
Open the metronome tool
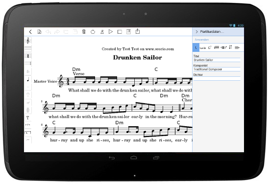[102, 32]
